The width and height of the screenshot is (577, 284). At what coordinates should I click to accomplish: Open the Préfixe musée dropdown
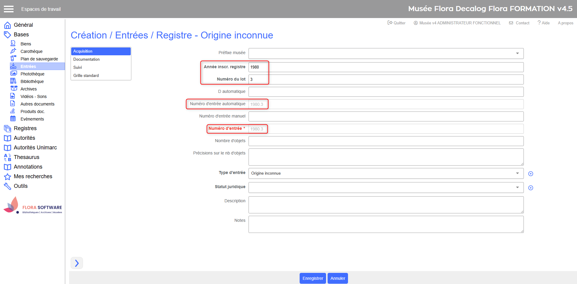pyautogui.click(x=386, y=53)
